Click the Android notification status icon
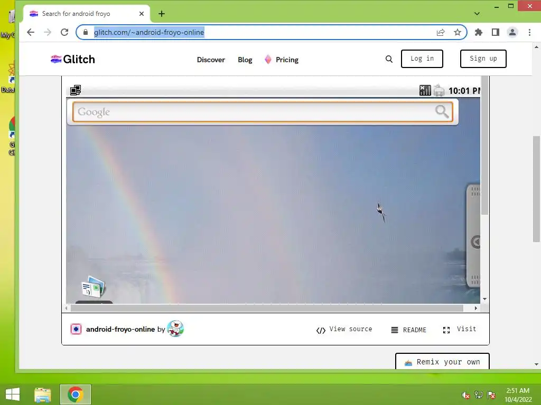541x405 pixels. (x=76, y=90)
